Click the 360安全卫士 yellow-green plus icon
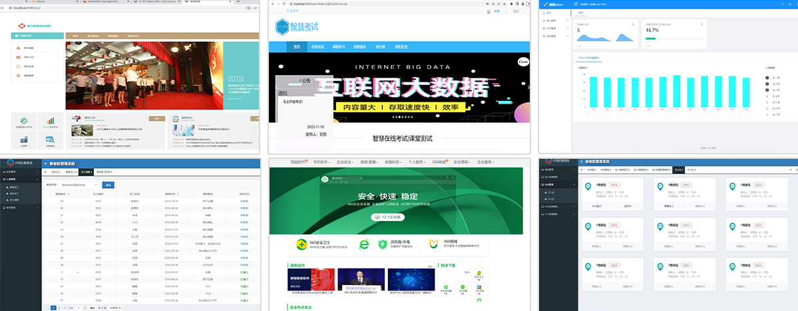 click(301, 245)
